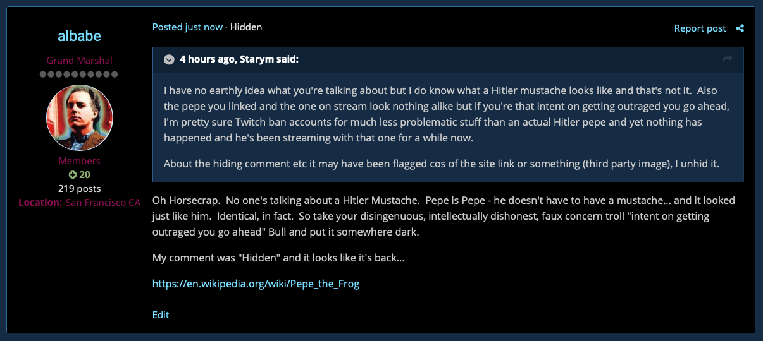Click the San Francisco CA location text
Image resolution: width=763 pixels, height=341 pixels.
coord(103,203)
